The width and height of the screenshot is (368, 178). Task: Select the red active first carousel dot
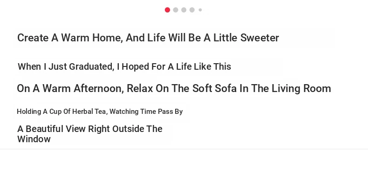point(167,10)
